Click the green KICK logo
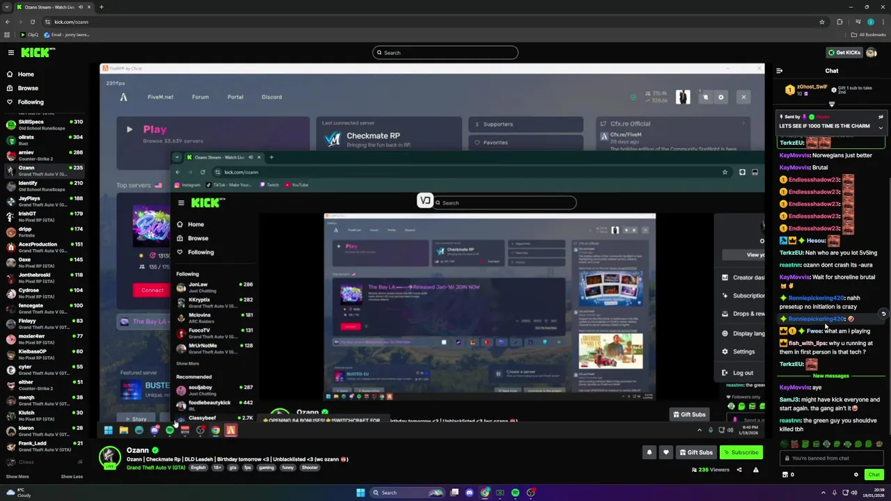 pos(38,52)
